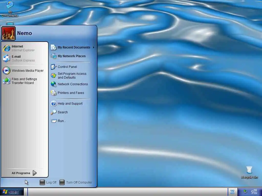Click the Nemo user name
Screen dimensions: 262x196
[x=25, y=33]
